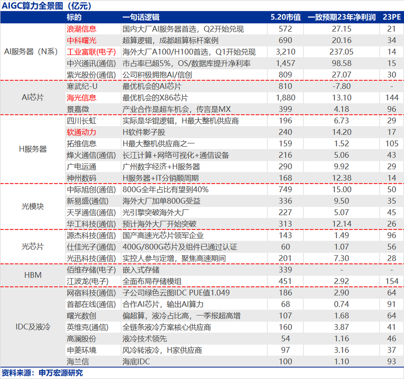Screen dimensions: 404x379
Task: Click the 105 PE value for 拓维信息
Action: click(392, 144)
